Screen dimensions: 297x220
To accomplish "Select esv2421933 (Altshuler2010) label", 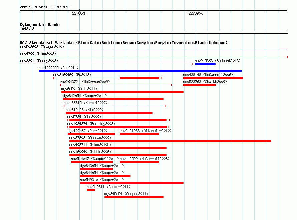I will 145,131.
